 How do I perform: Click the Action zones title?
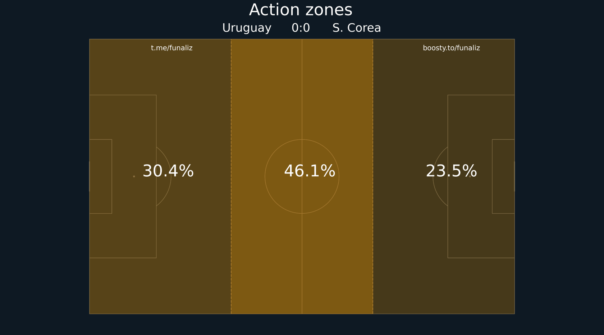click(x=301, y=10)
